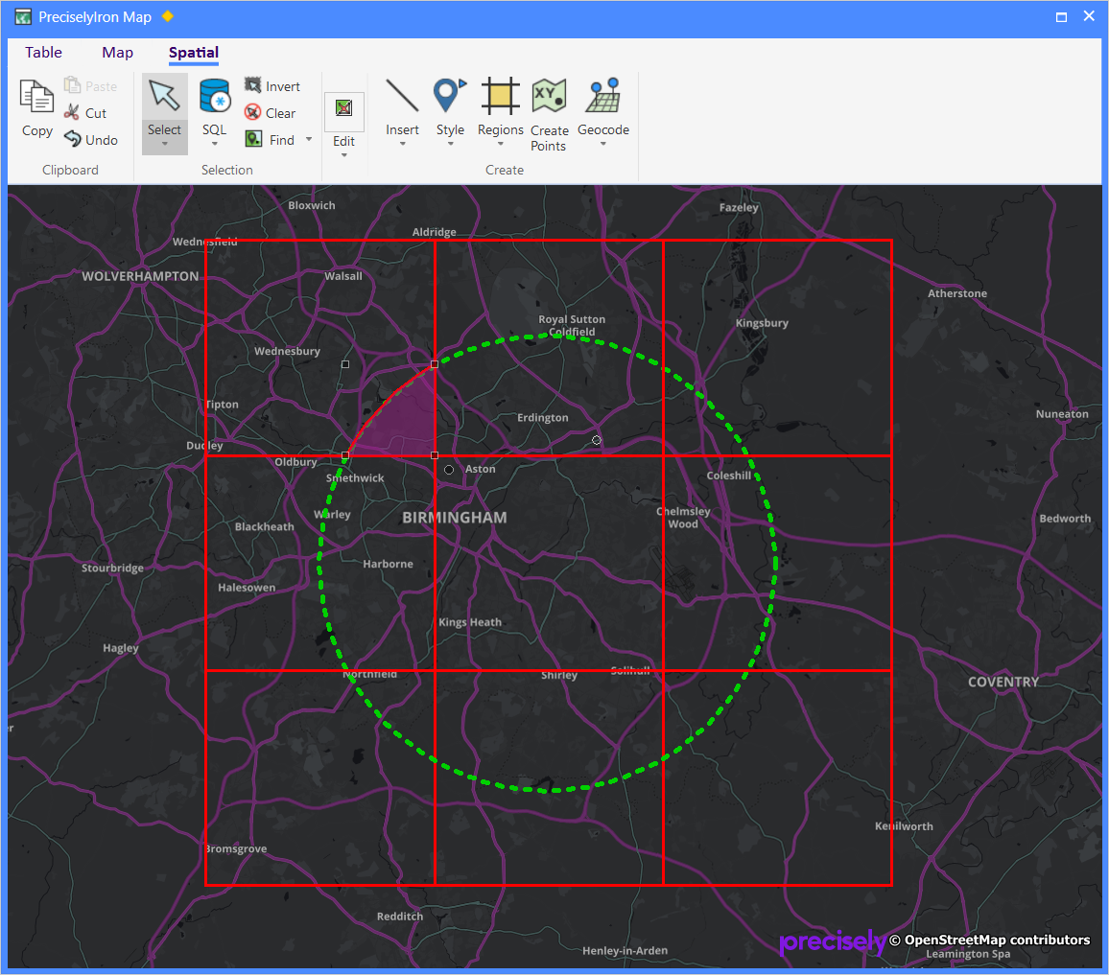Open the Find dropdown arrow
Viewport: 1109px width, 975px height.
308,139
